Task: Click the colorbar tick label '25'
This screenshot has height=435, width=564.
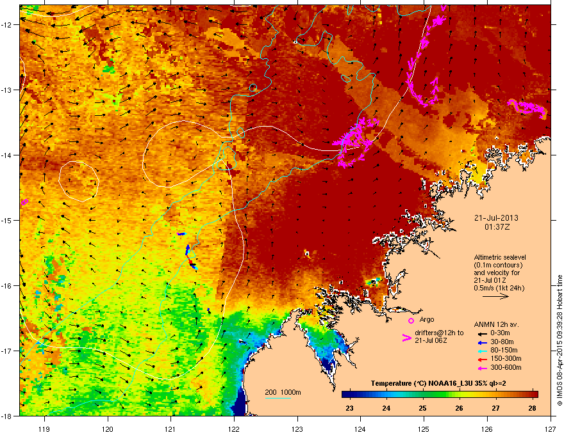Action: coord(422,408)
